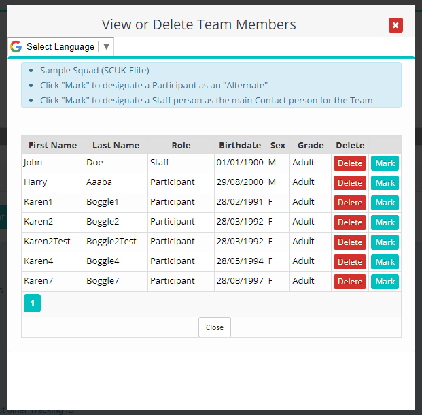Mark Karen7 Boggle7 as alternate
Viewport: 422px width, 415px height.
click(x=385, y=282)
